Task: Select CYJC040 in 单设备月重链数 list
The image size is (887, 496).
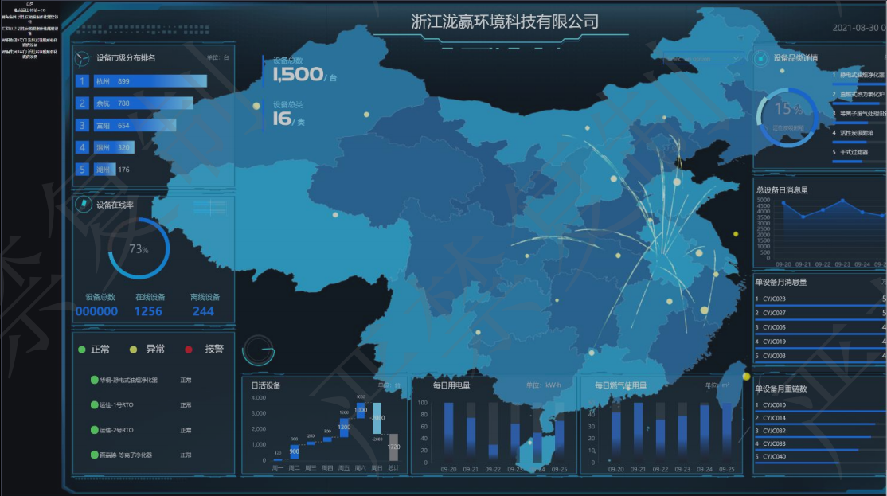Action: click(x=774, y=456)
